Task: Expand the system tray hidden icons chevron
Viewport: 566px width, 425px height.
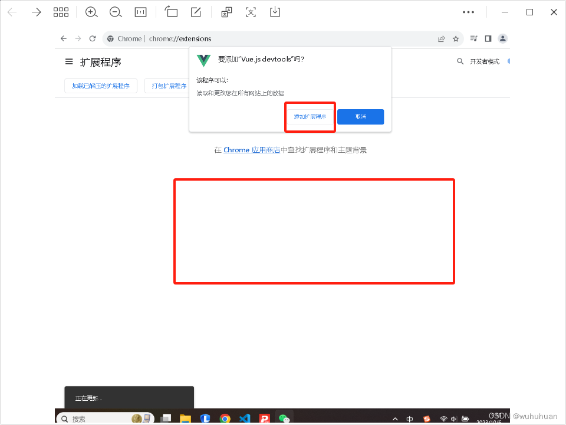Action: (395, 419)
